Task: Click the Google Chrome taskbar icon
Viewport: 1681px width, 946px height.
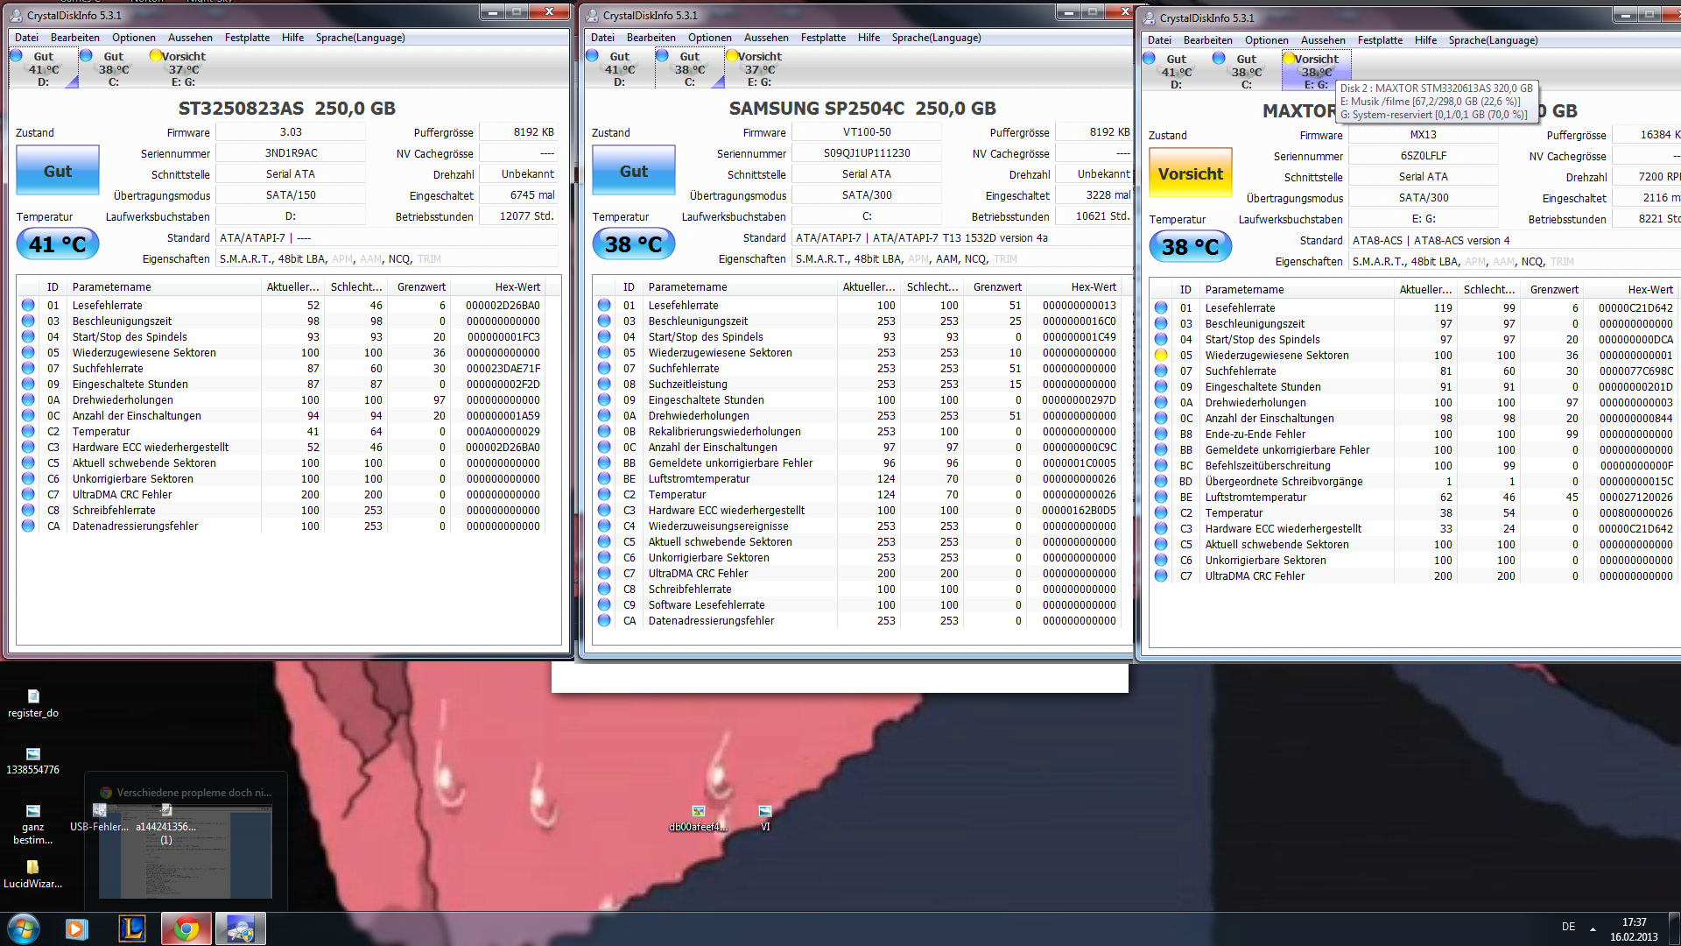Action: coord(186,928)
